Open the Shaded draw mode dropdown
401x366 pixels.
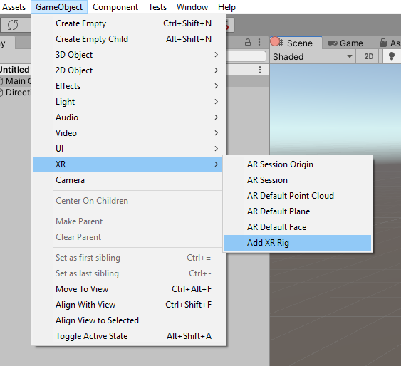[312, 57]
